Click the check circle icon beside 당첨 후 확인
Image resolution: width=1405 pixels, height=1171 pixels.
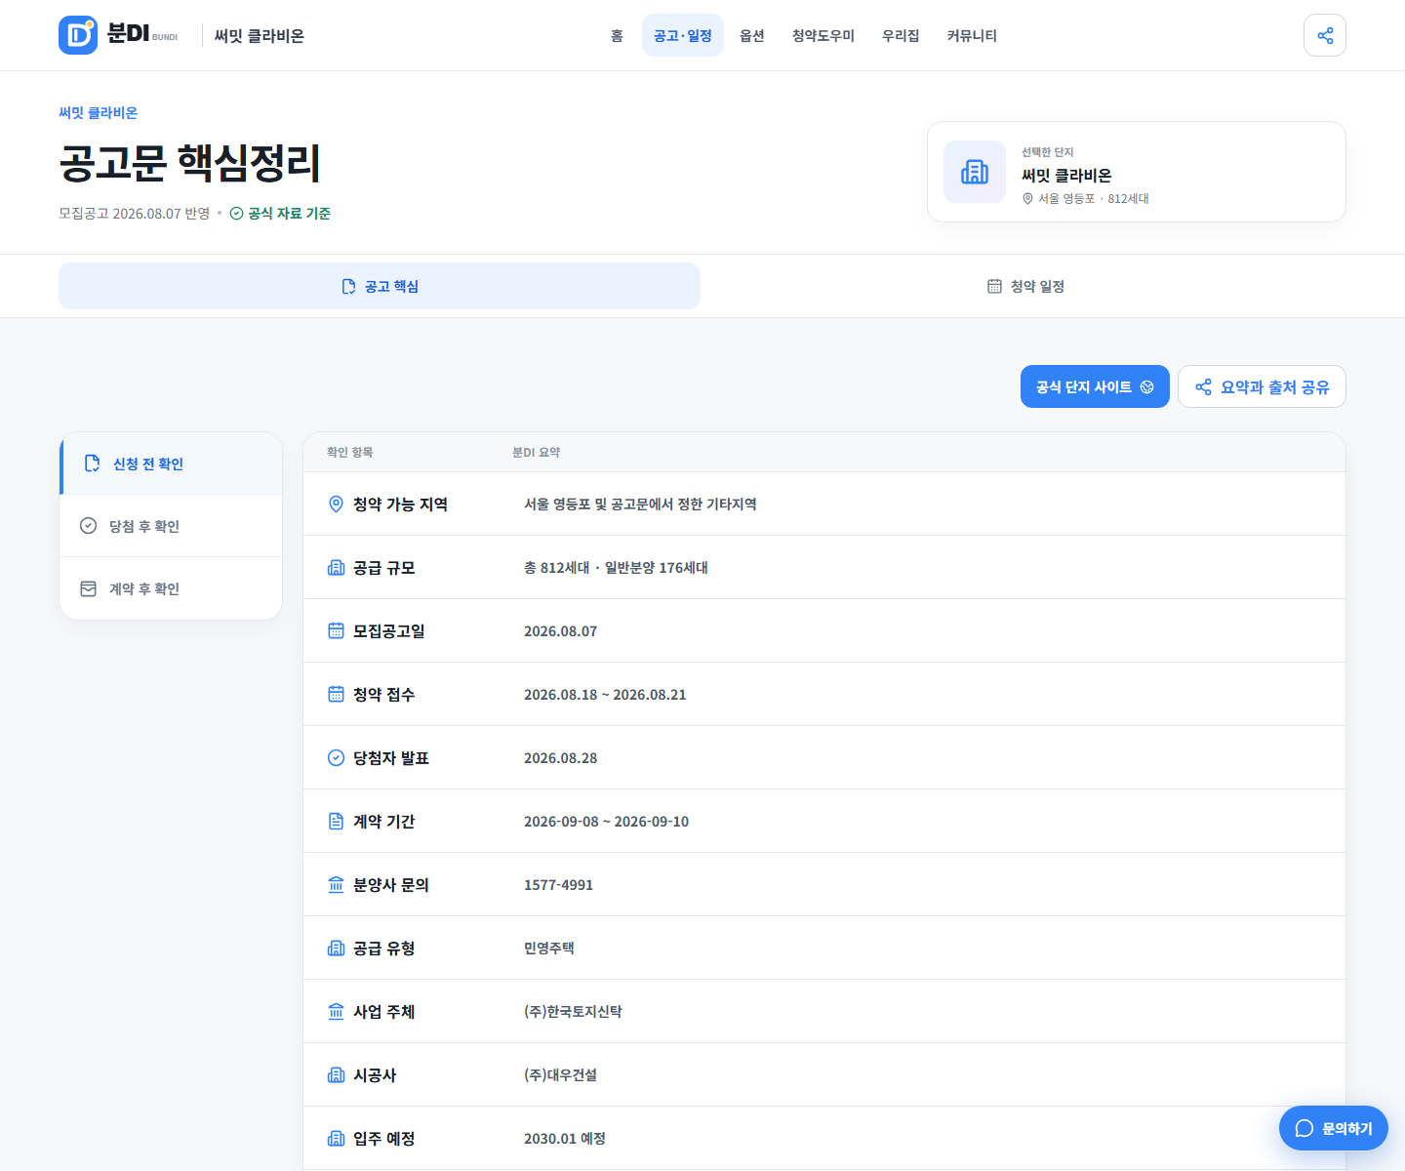point(88,526)
